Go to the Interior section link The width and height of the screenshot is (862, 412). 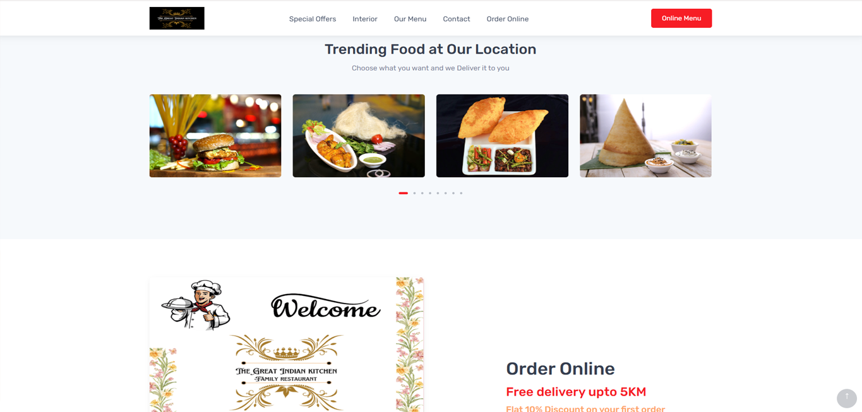coord(365,19)
